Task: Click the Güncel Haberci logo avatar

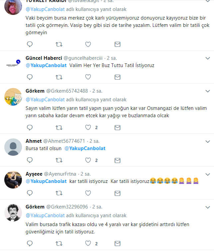Action: (13, 64)
